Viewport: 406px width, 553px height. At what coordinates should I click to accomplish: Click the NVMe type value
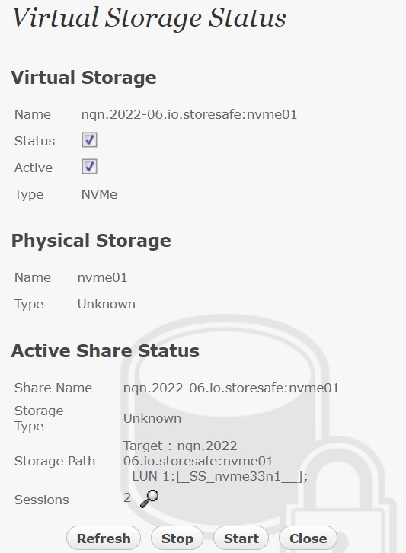coord(99,194)
